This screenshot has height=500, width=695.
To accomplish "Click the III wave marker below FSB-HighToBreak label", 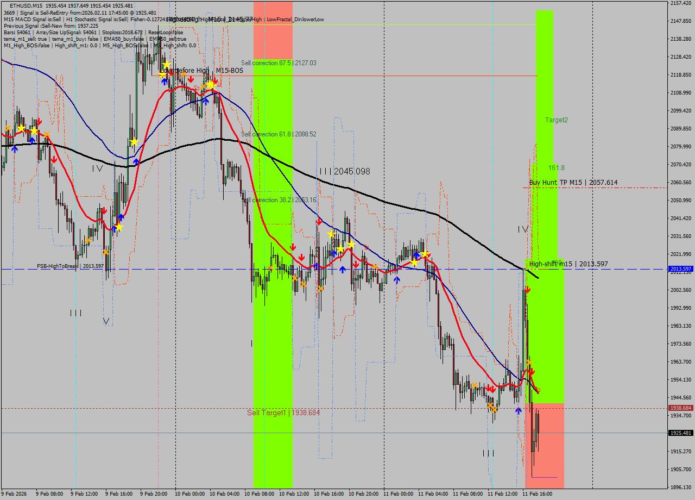I will (x=75, y=312).
